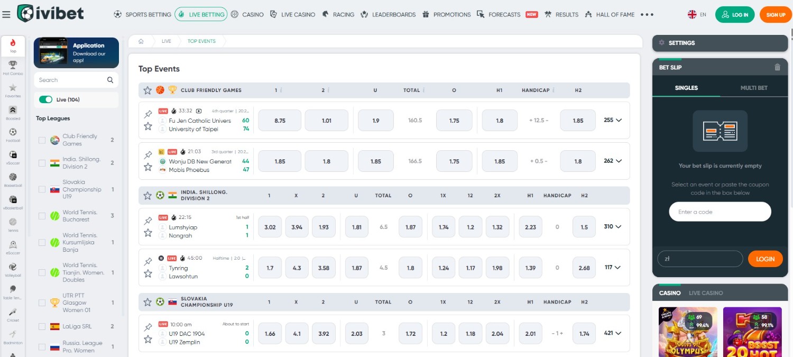Check the LaLiga SRL league box
The image size is (793, 357).
coord(42,326)
